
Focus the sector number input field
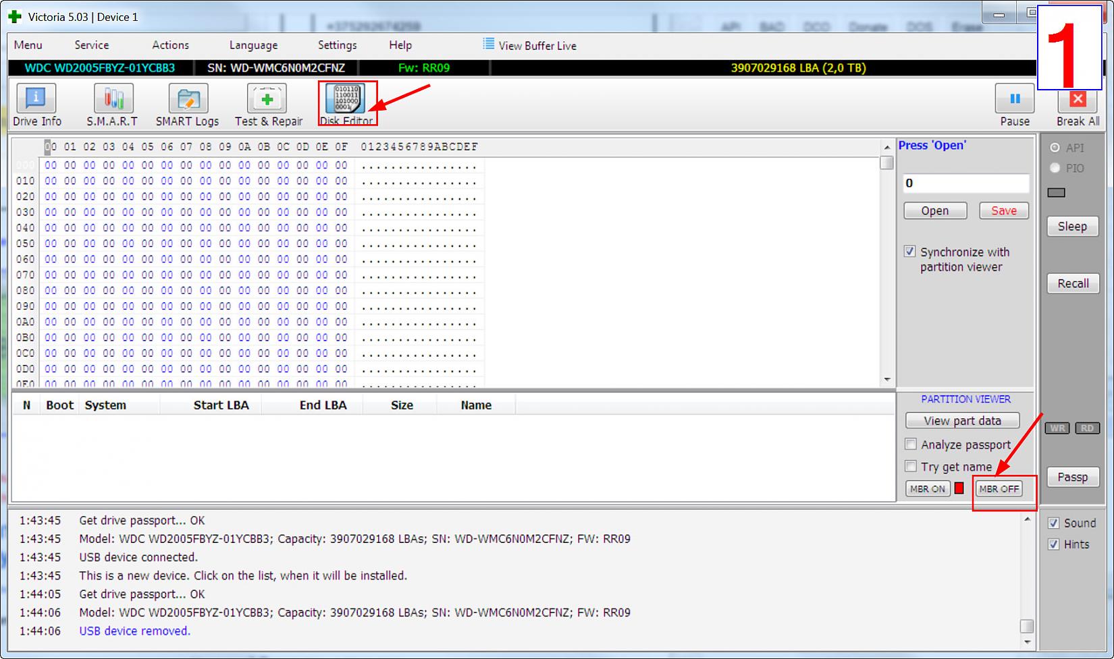tap(966, 183)
